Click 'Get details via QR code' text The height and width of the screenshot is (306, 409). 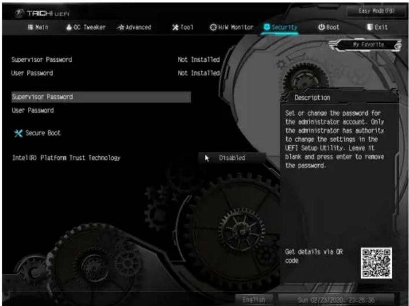(x=314, y=256)
